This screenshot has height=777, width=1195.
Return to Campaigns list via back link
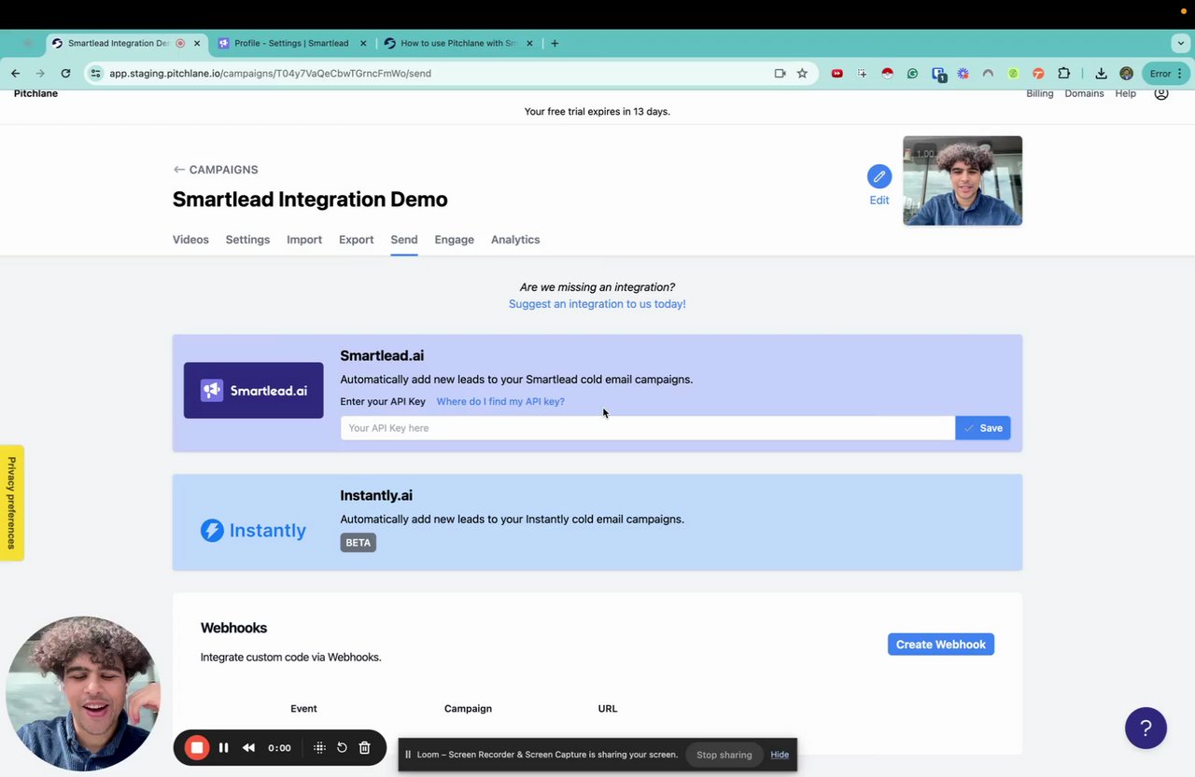click(216, 170)
